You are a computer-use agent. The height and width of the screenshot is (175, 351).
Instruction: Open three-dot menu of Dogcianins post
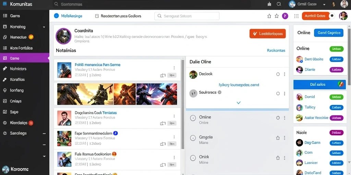click(174, 116)
